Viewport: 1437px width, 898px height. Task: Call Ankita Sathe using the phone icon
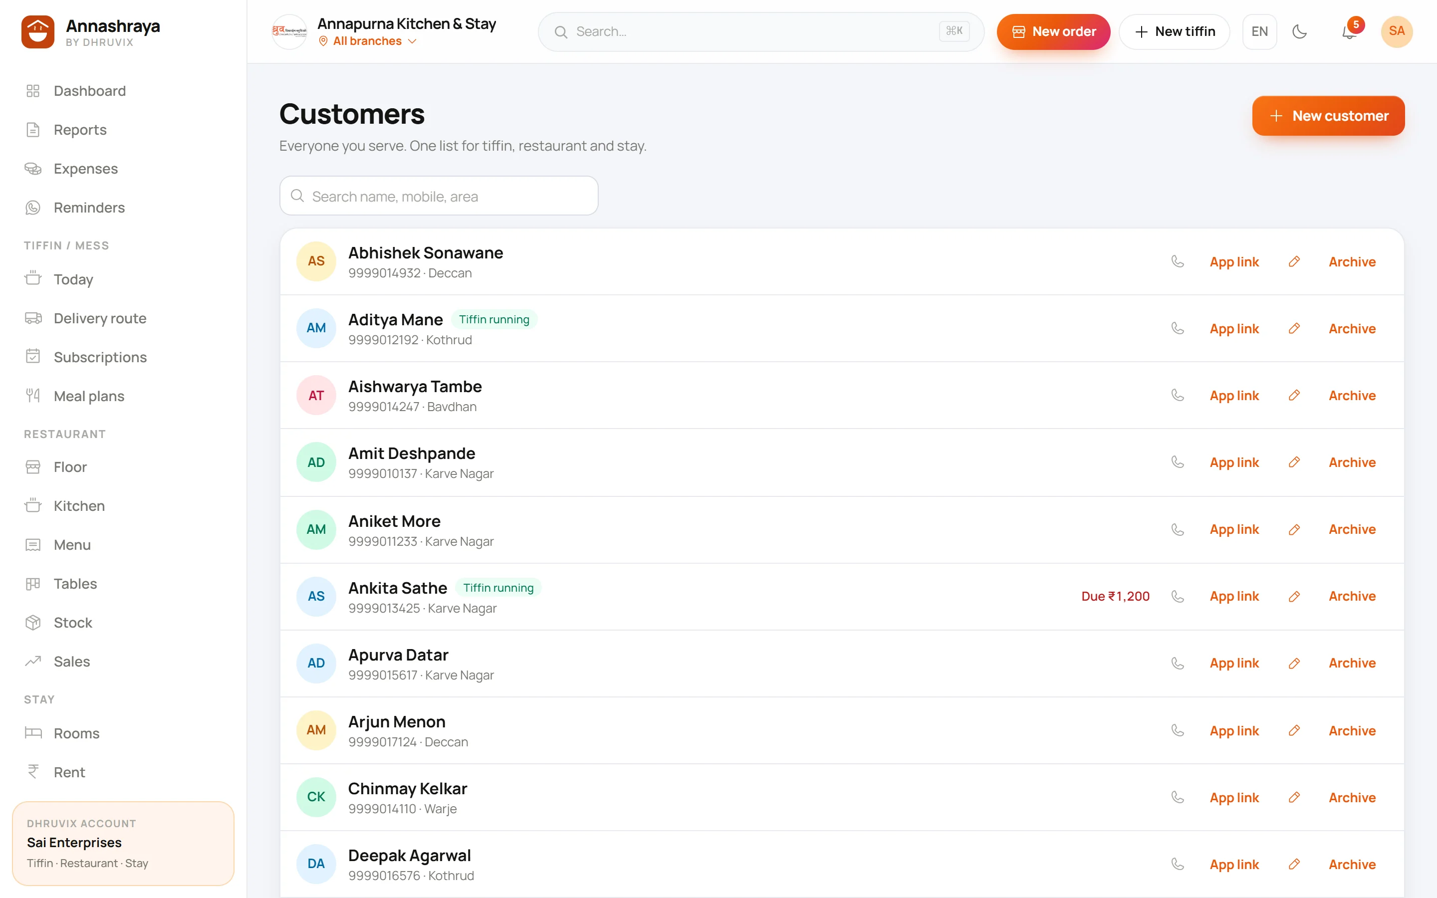[x=1177, y=596]
